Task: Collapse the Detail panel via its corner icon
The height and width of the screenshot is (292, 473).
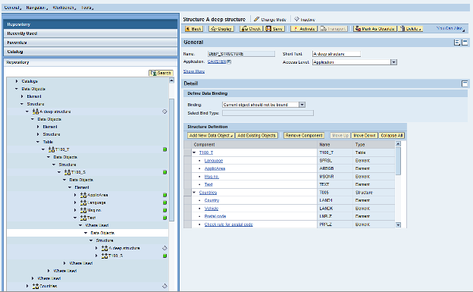Action: point(465,83)
